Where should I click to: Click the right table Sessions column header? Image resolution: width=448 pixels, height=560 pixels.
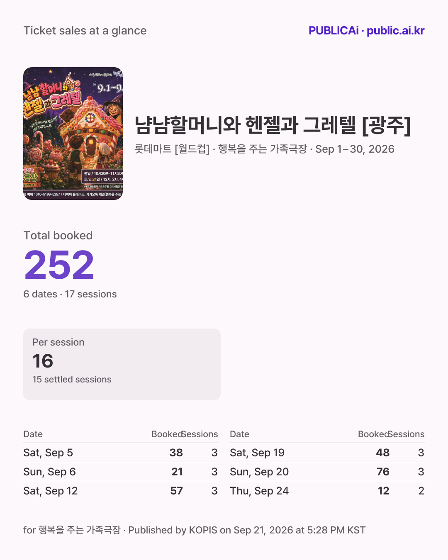tap(407, 434)
